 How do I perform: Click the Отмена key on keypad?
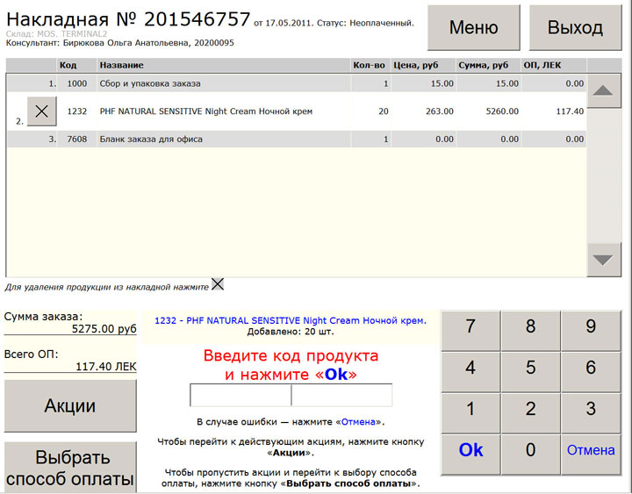pos(591,455)
